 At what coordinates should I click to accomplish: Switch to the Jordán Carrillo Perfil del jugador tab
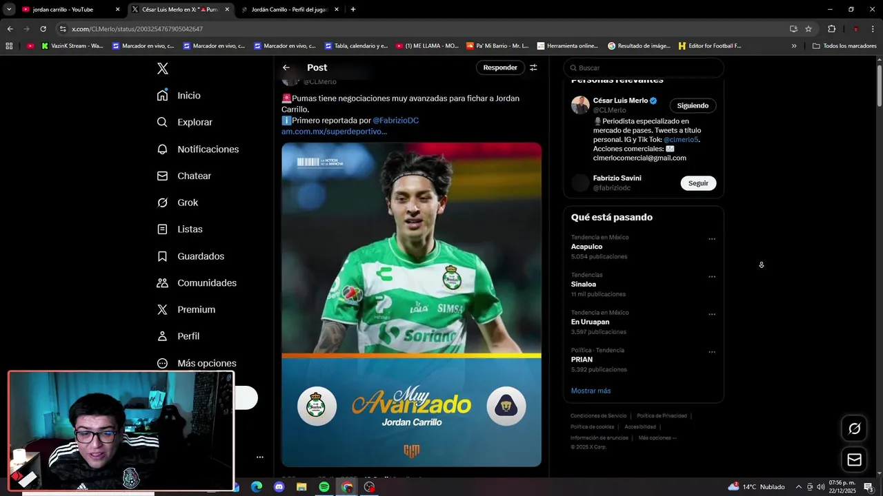click(290, 10)
